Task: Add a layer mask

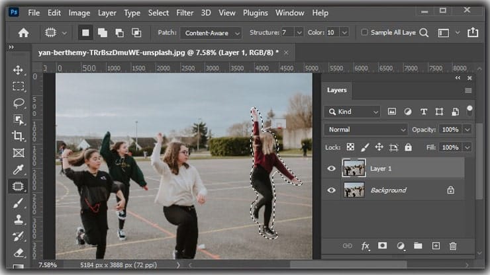Action: (382, 246)
